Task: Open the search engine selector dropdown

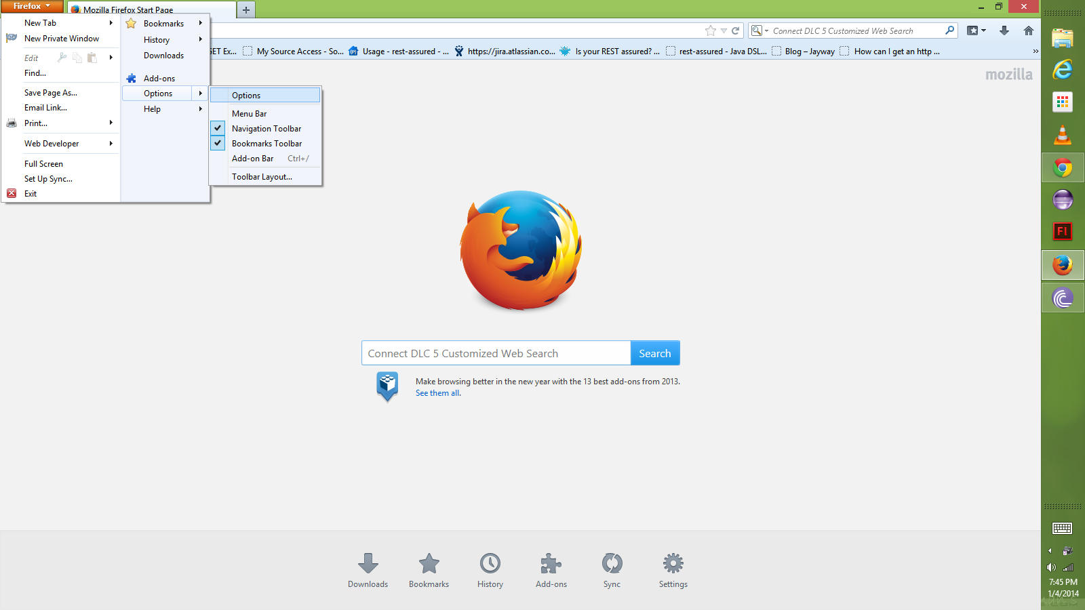Action: 759,30
